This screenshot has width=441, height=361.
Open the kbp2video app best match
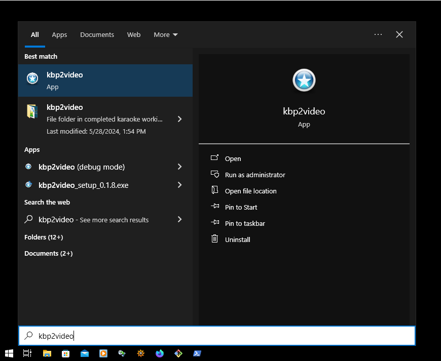[105, 81]
